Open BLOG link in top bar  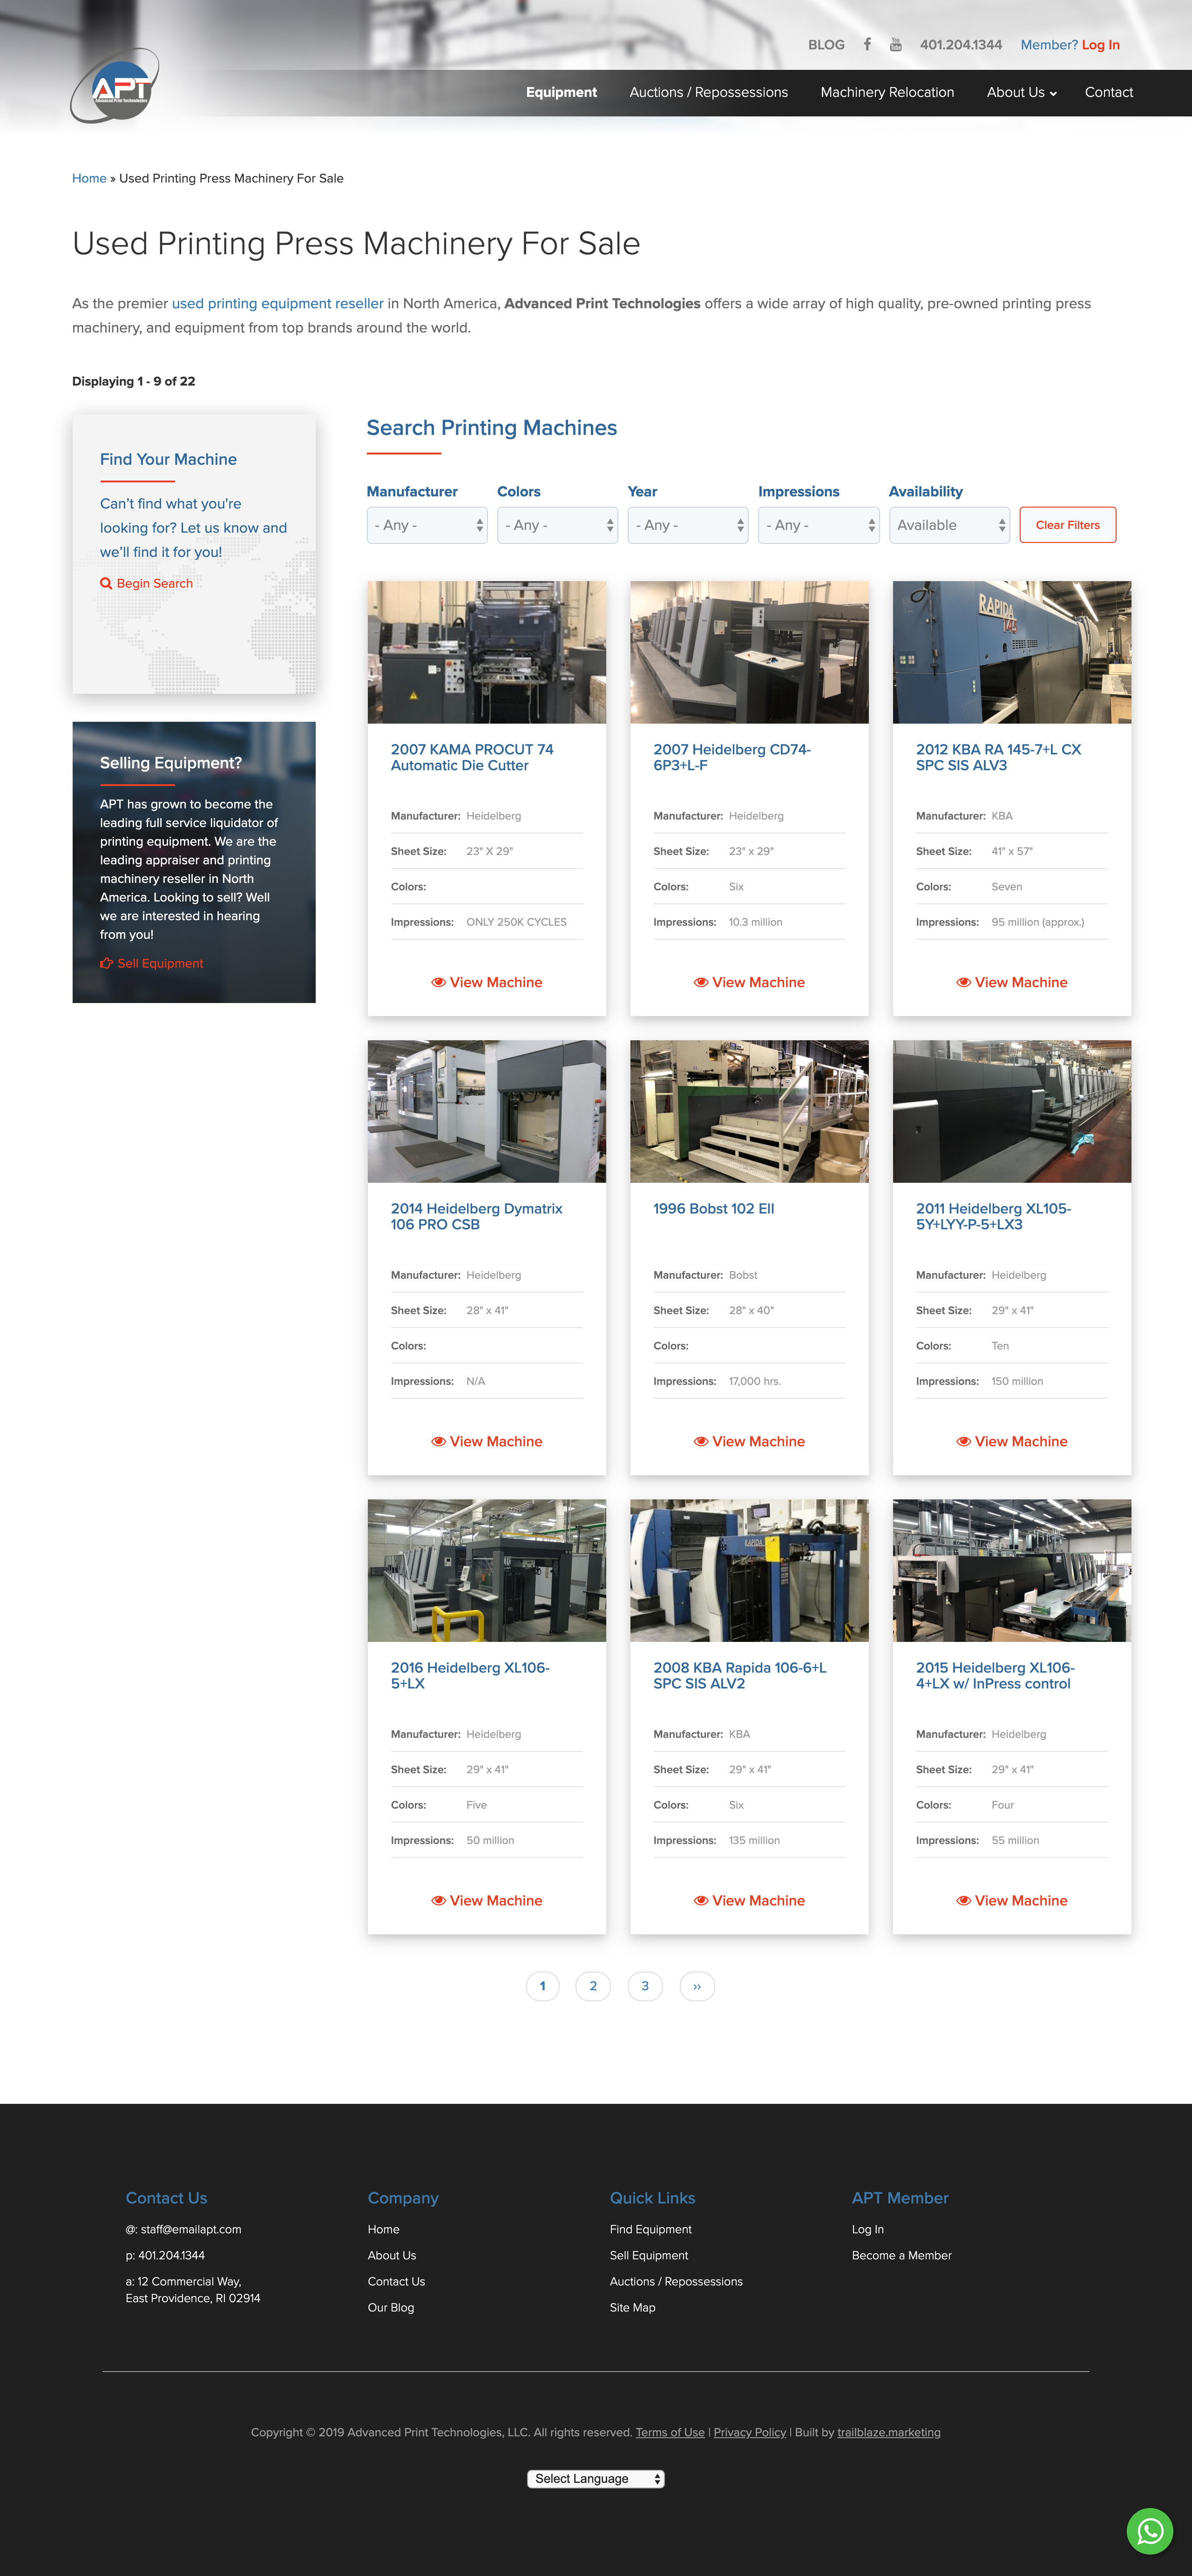[826, 45]
